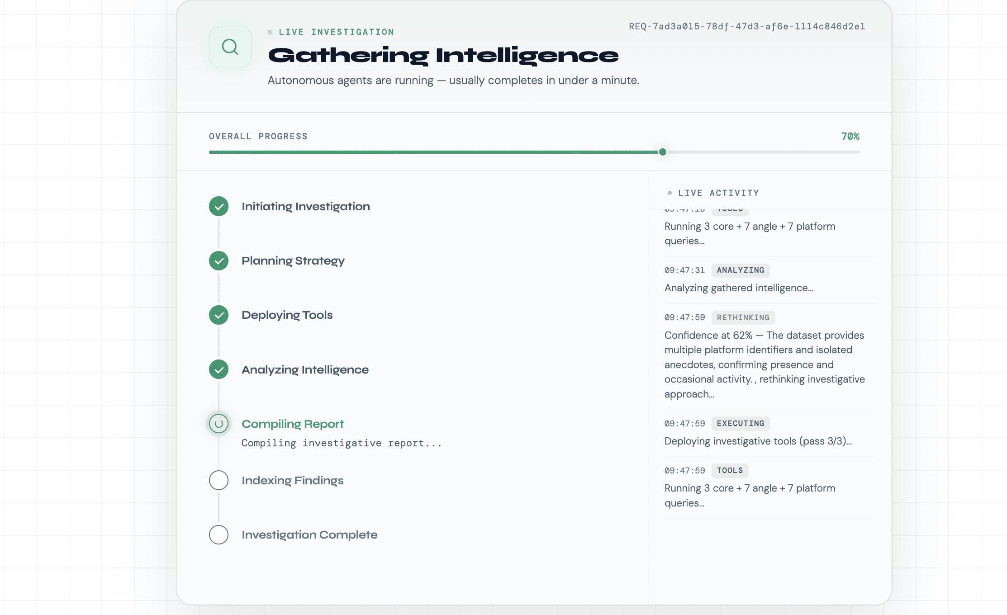Click the request ID text
This screenshot has width=1007, height=615.
(747, 26)
